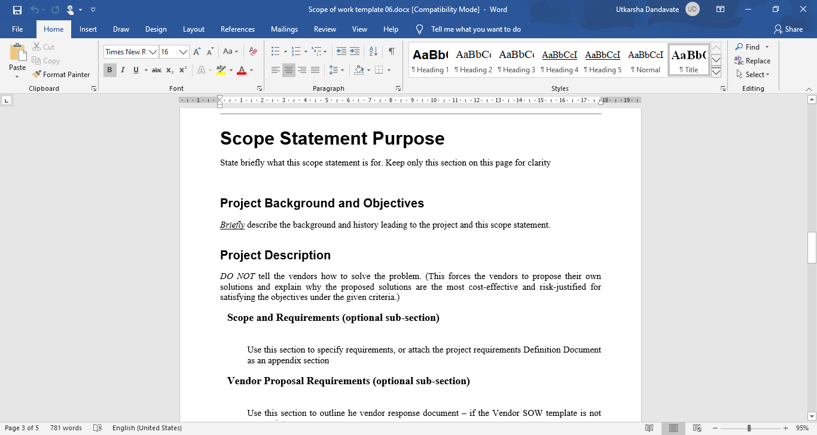Click the Format Painter tool
The height and width of the screenshot is (435, 817).
point(61,75)
